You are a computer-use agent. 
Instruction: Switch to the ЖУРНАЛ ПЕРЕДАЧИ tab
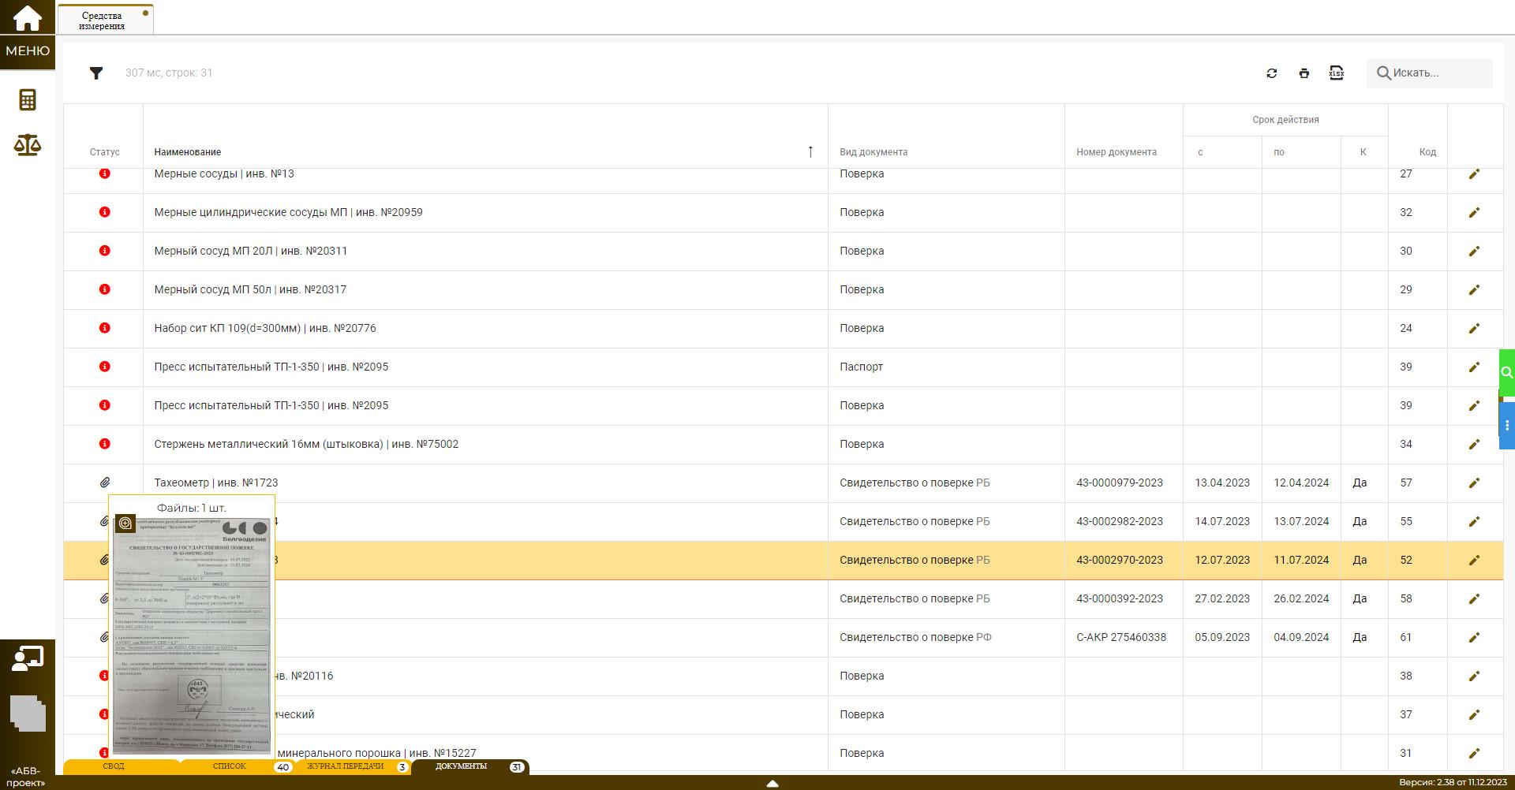tap(346, 766)
